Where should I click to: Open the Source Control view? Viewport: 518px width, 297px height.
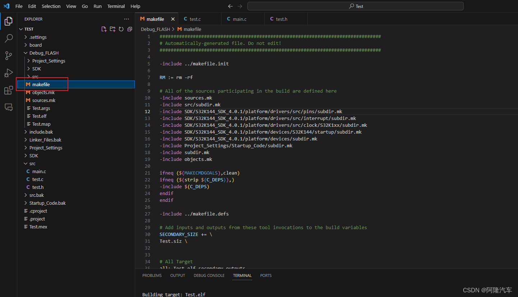point(8,56)
